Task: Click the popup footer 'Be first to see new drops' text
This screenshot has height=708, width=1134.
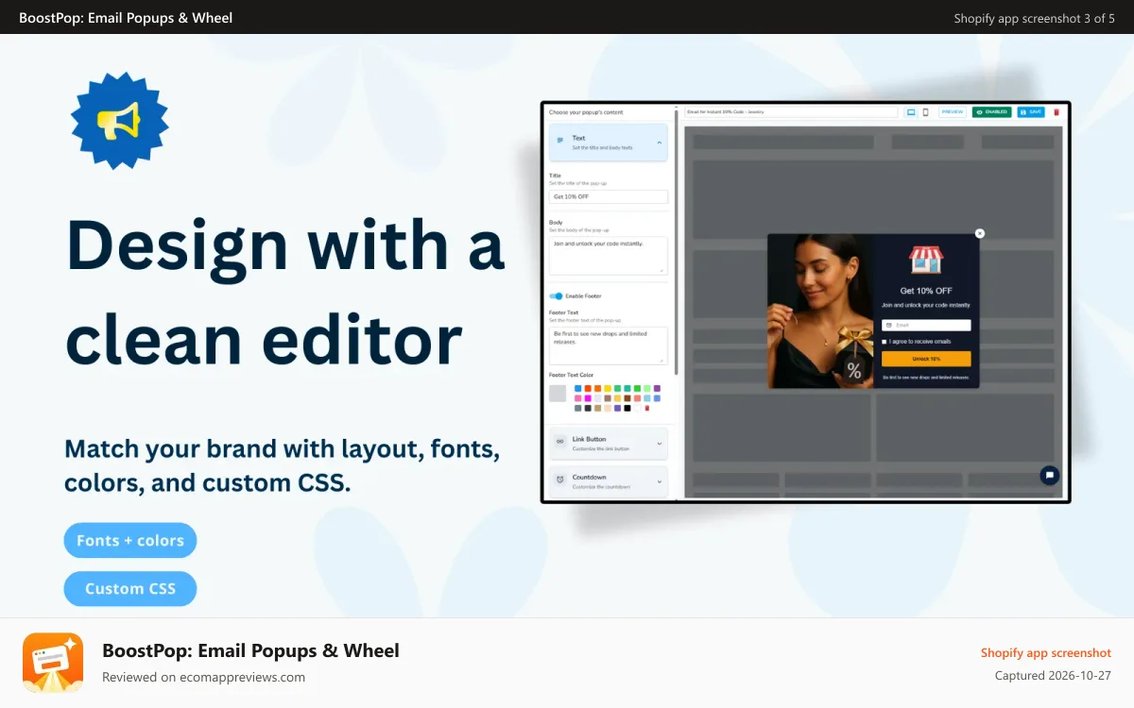Action: coord(926,377)
